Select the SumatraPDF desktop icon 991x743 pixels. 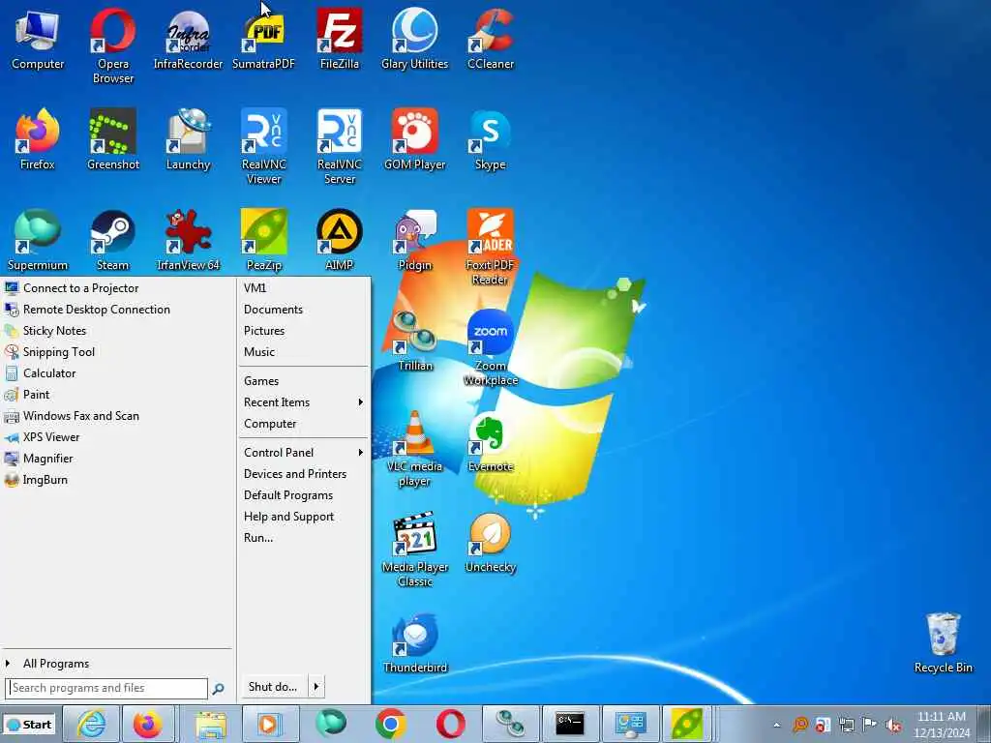tap(263, 38)
